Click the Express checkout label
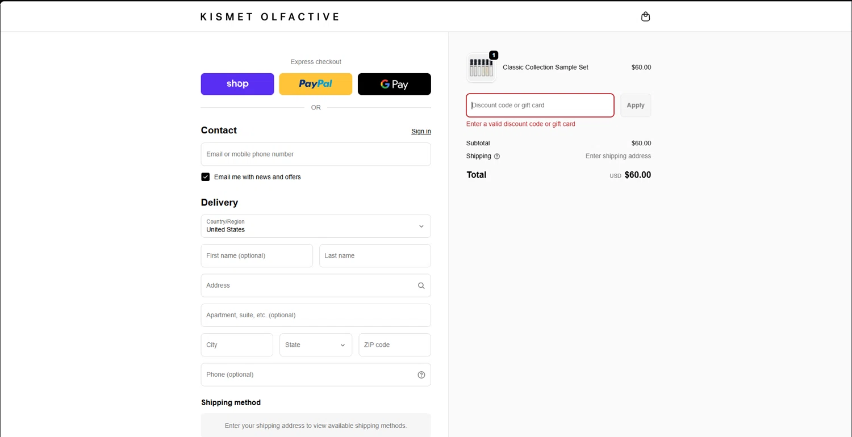 [x=316, y=62]
